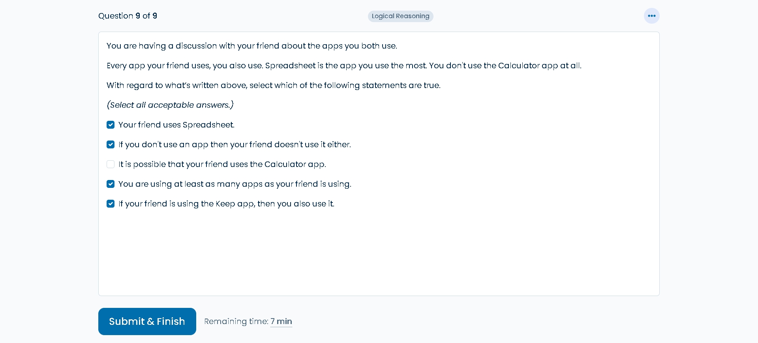The width and height of the screenshot is (758, 343).
Task: Click the 'Remaining time:' label
Action: click(x=236, y=321)
